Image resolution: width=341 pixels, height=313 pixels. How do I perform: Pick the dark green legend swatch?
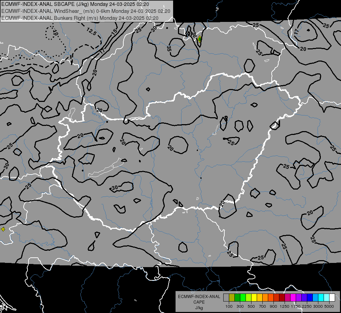(x=237, y=298)
